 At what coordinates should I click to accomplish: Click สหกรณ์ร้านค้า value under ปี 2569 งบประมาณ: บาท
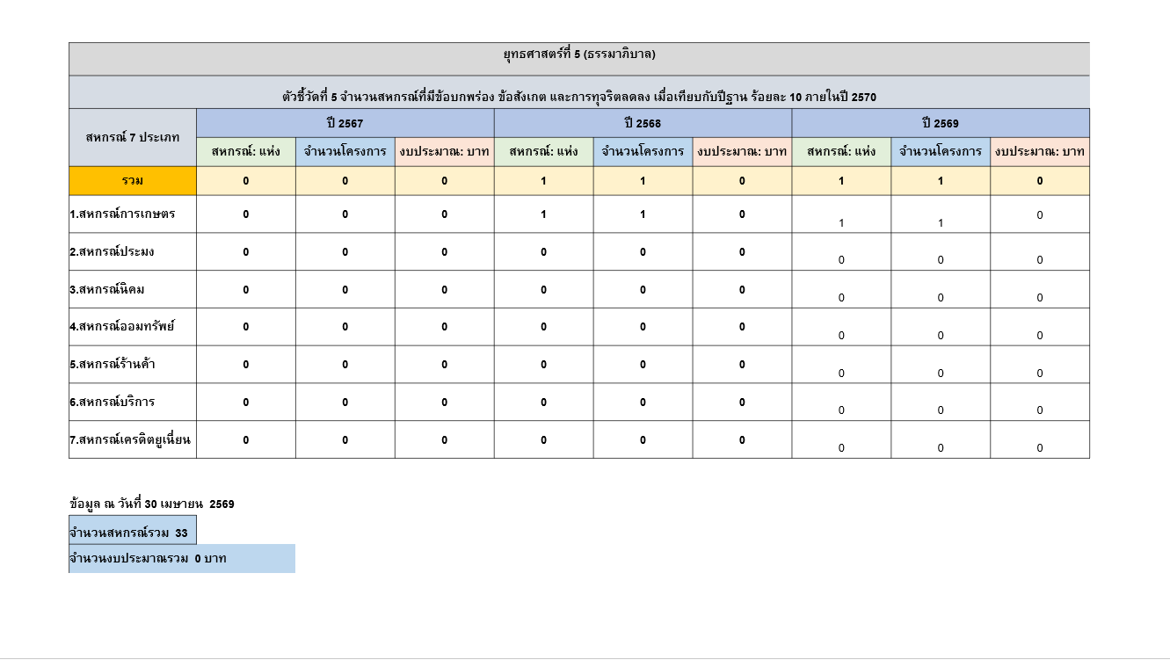(x=1040, y=365)
